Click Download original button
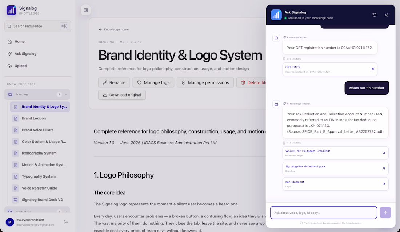The height and width of the screenshot is (232, 400). tap(122, 95)
